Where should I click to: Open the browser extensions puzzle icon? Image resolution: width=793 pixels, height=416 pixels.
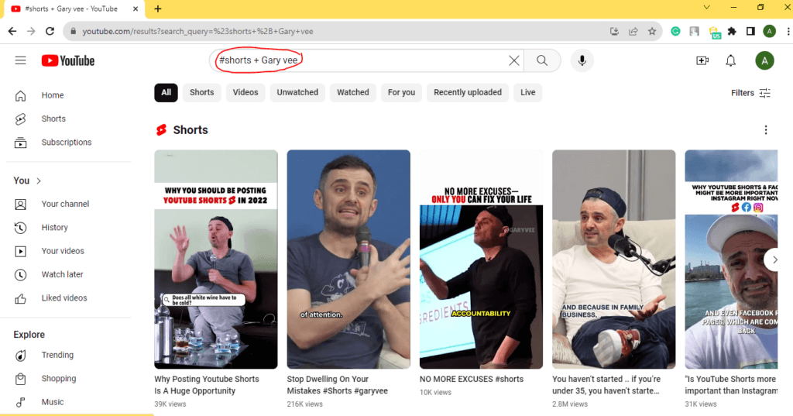point(732,32)
